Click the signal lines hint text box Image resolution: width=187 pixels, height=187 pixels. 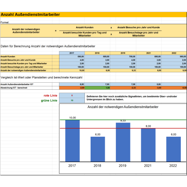pyautogui.click(x=135, y=98)
